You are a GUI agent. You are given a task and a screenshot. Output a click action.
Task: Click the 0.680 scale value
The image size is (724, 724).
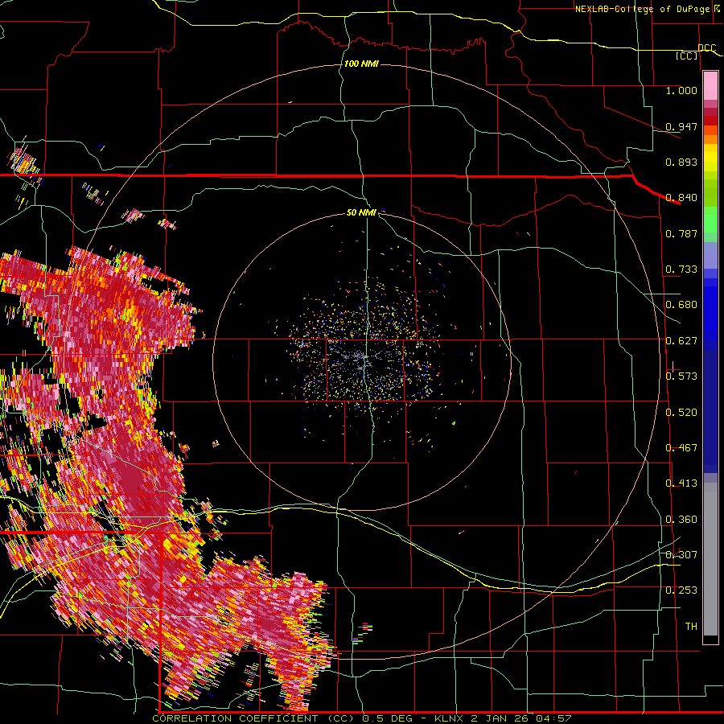click(681, 305)
